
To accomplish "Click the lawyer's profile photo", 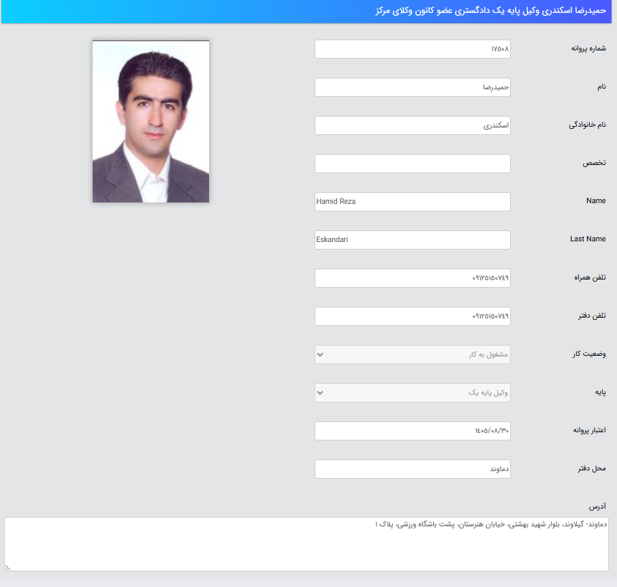I will pos(151,121).
